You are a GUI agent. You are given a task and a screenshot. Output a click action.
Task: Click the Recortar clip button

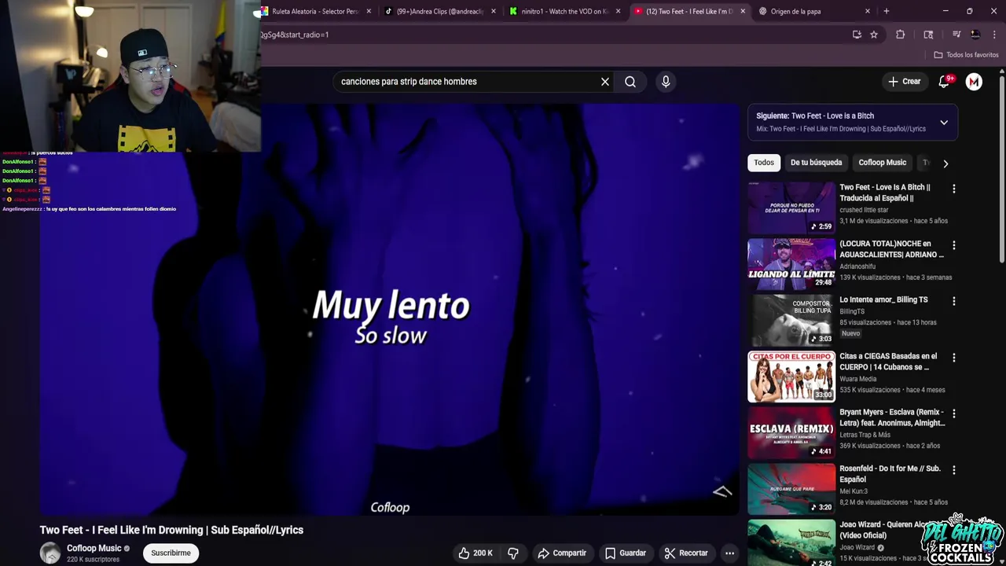[x=686, y=553]
